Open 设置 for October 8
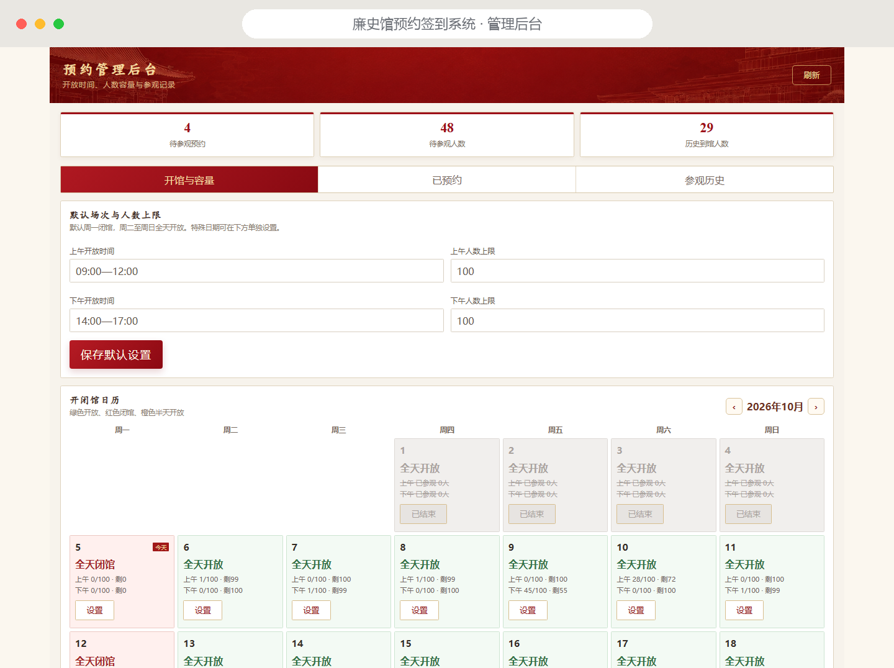Screen dimensions: 894x668 click(419, 610)
